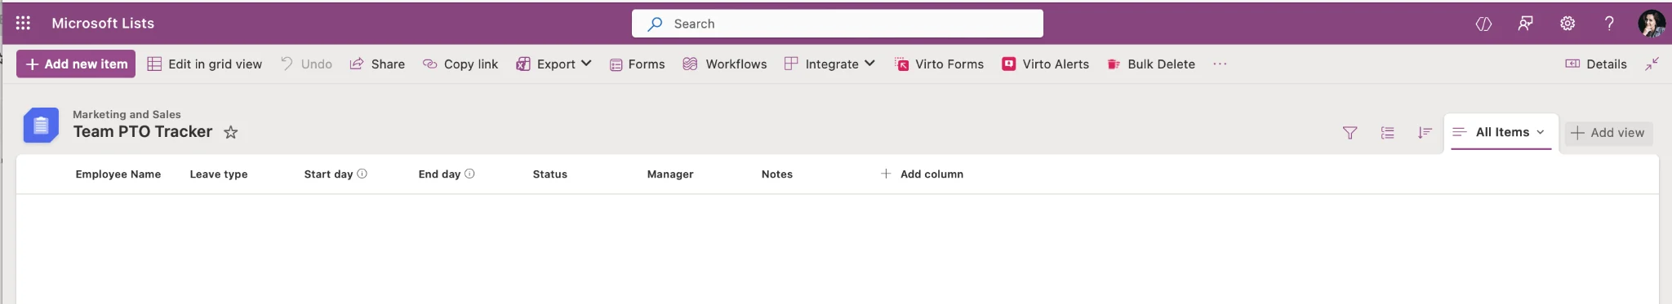Image resolution: width=1672 pixels, height=304 pixels.
Task: Click the Share command
Action: [x=377, y=64]
